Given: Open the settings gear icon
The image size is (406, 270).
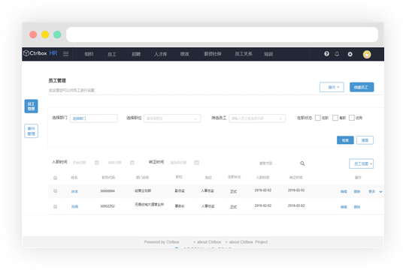Looking at the screenshot, I should 350,54.
